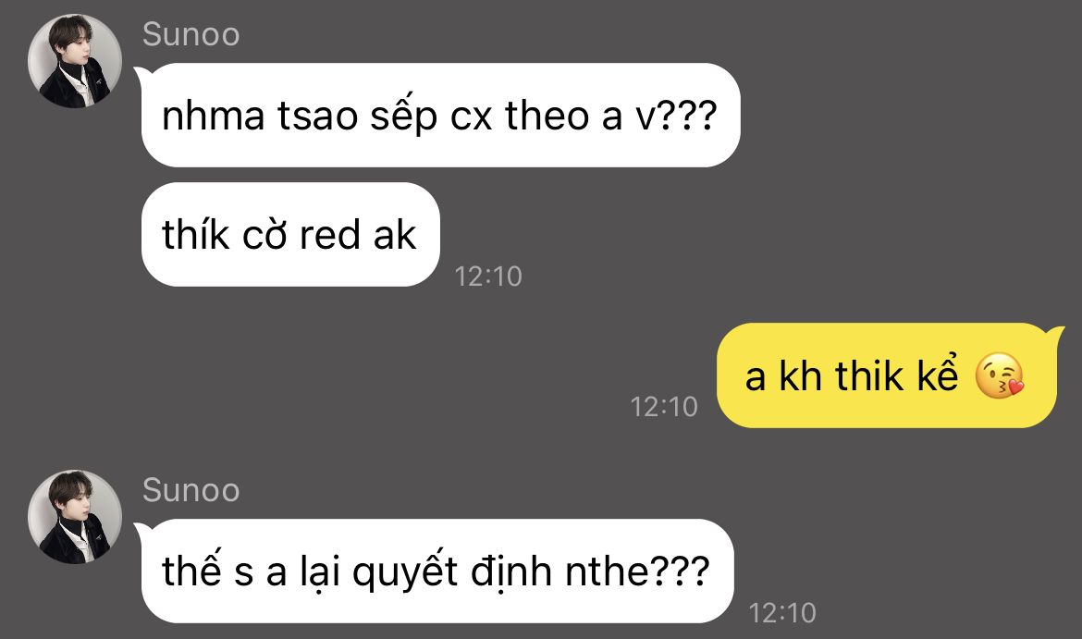
Task: Click the "thế s a lại quyết định nthe???" bubble
Action: (436, 571)
